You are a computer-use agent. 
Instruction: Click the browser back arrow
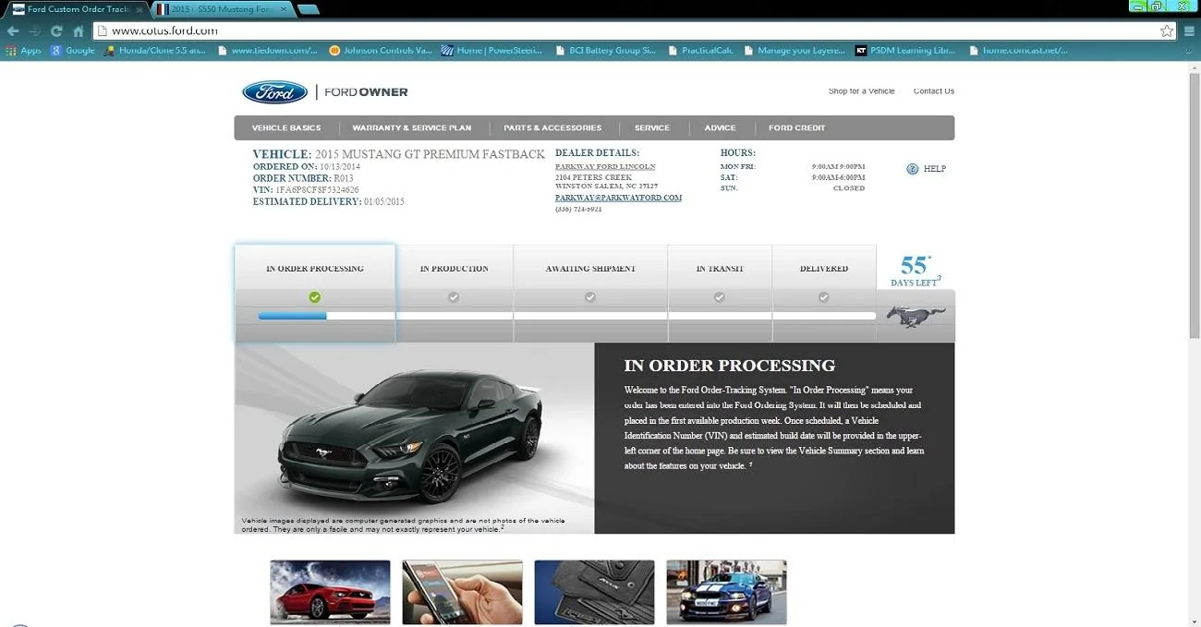coord(13,30)
